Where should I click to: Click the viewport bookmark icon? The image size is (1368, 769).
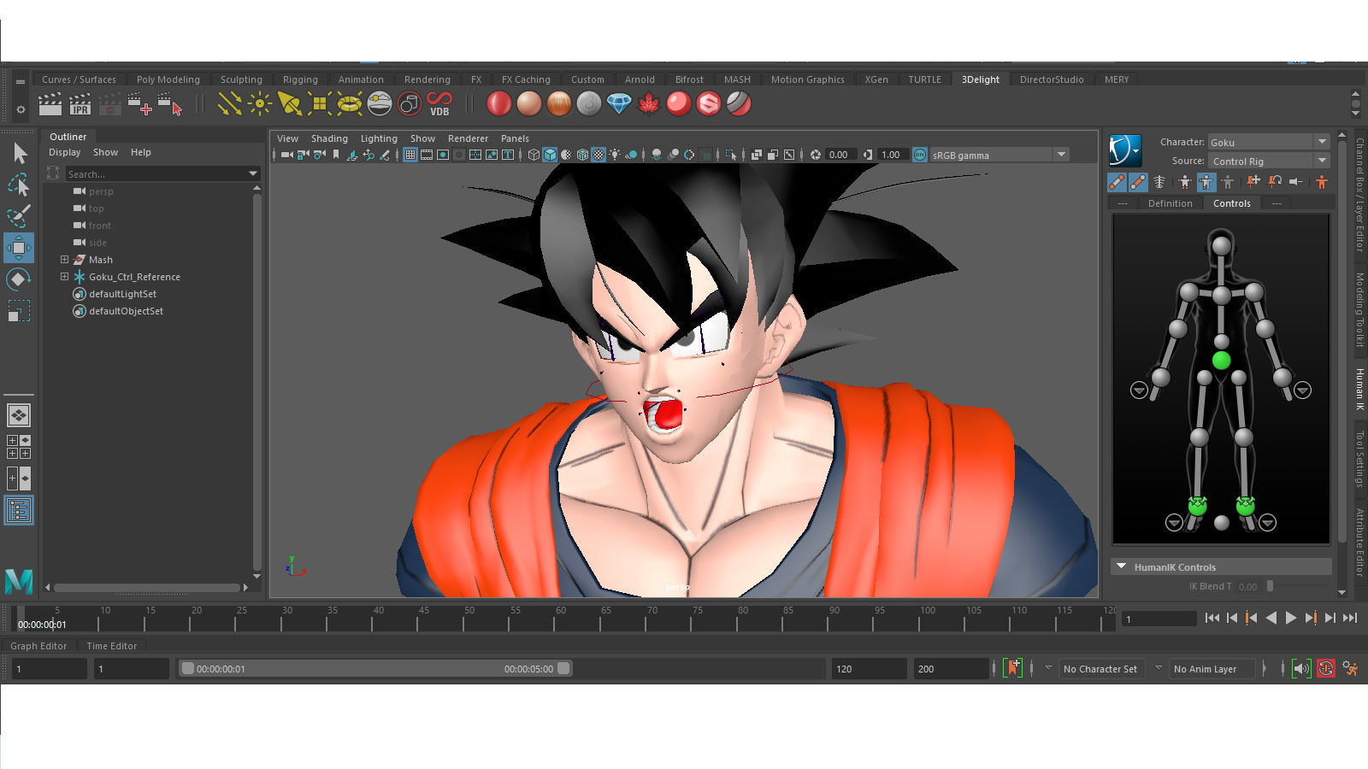(x=336, y=155)
